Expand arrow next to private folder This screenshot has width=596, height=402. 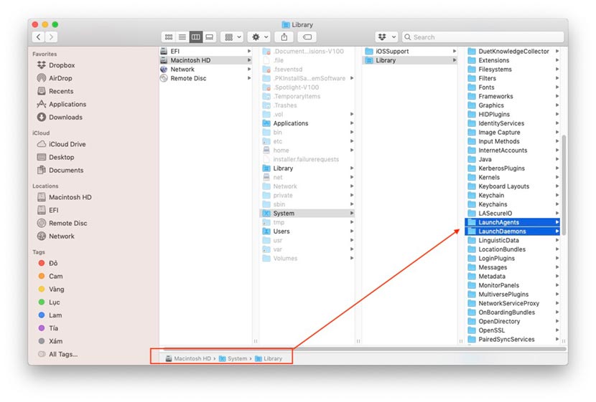(352, 196)
